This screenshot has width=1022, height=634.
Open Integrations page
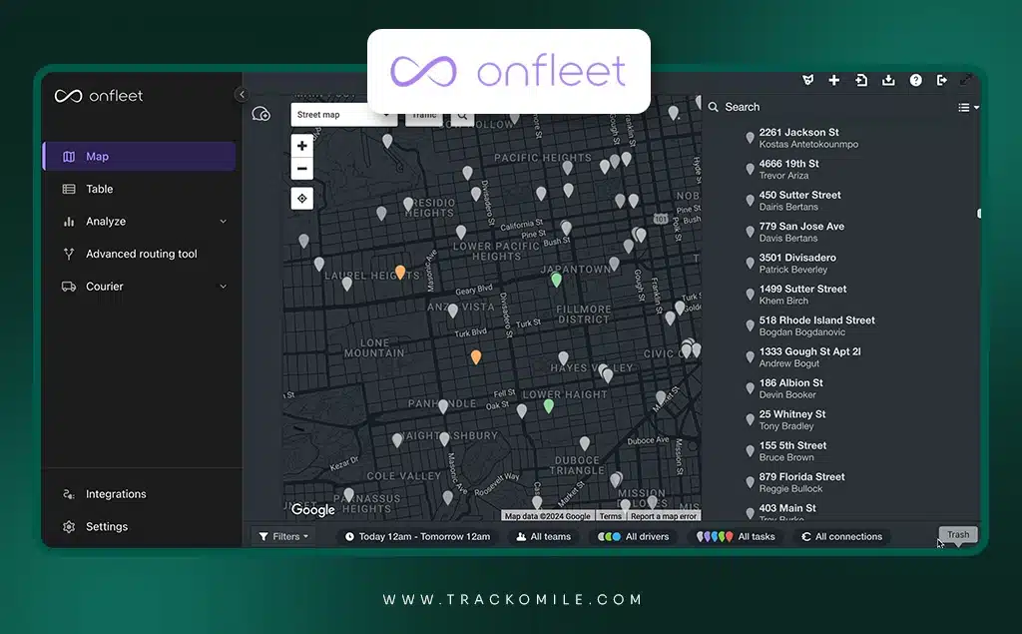coord(116,494)
